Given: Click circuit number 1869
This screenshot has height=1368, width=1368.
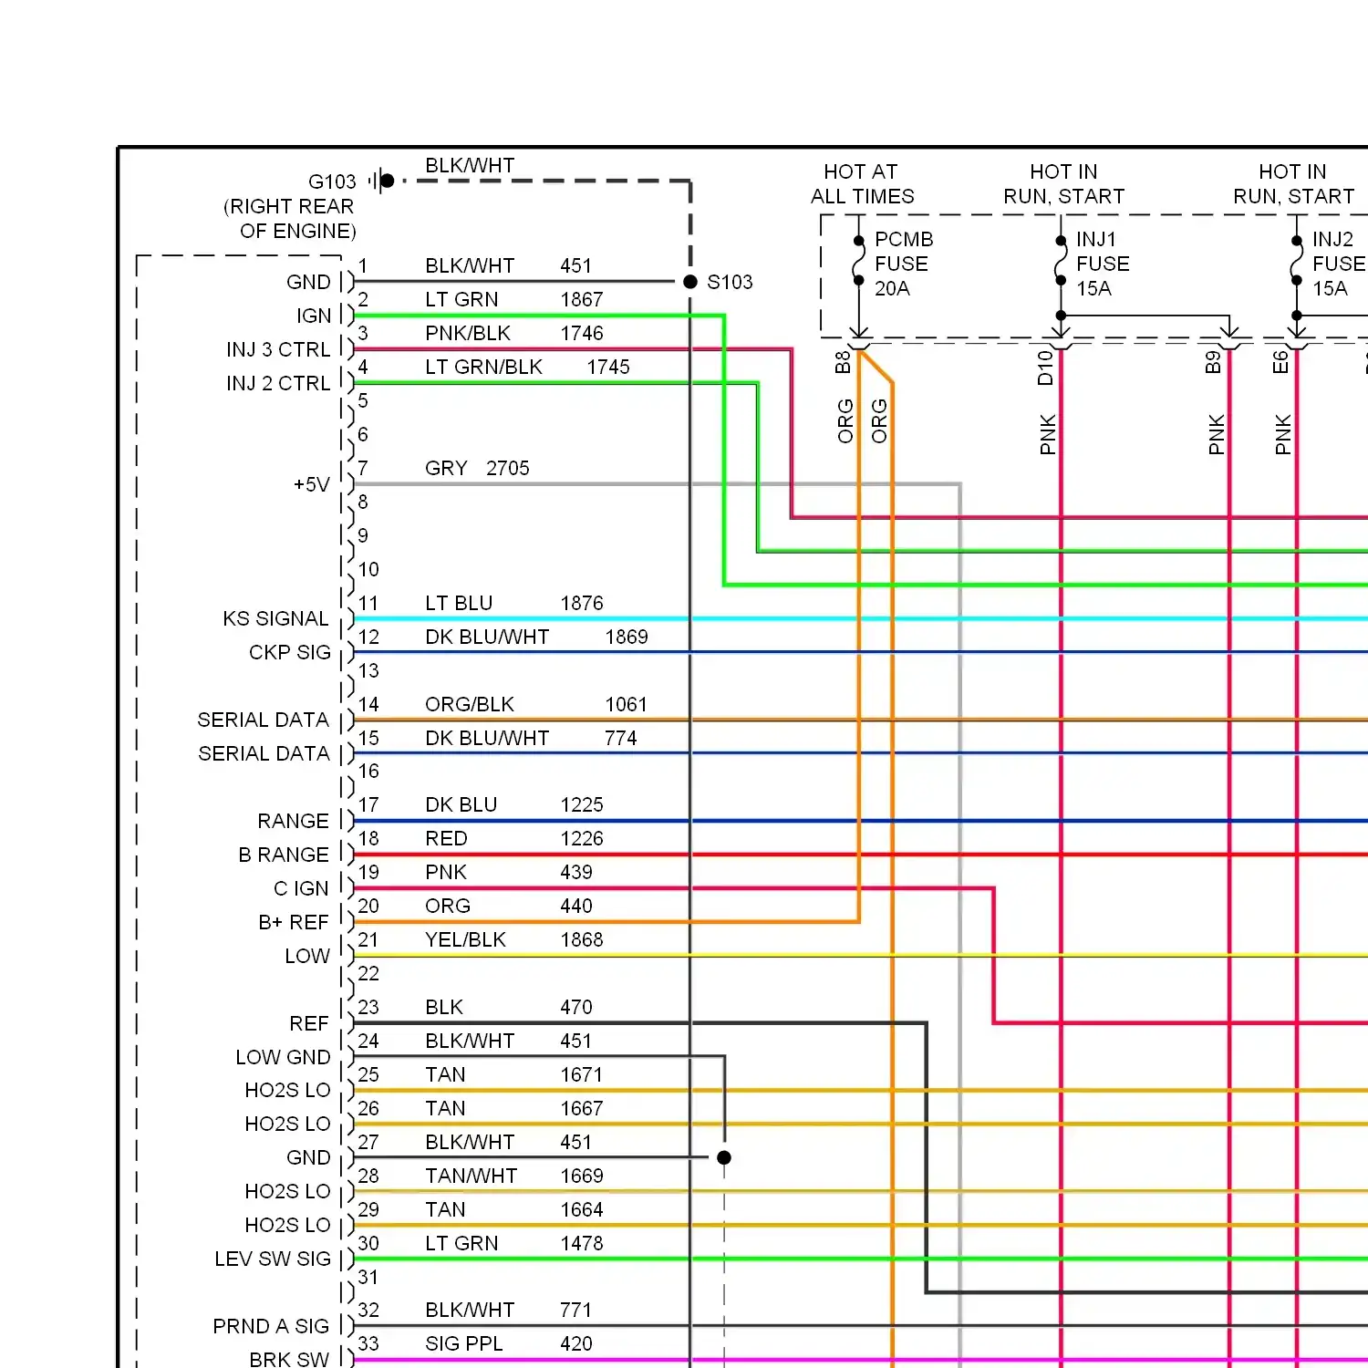Looking at the screenshot, I should (x=627, y=637).
